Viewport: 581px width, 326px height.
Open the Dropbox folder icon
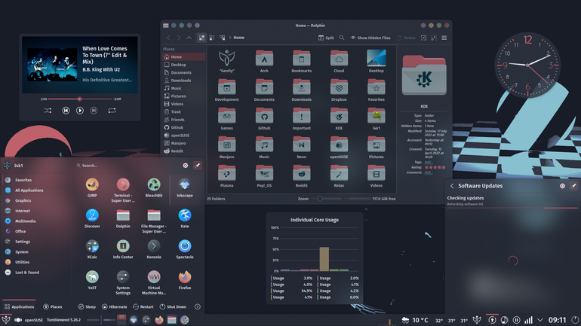[339, 90]
